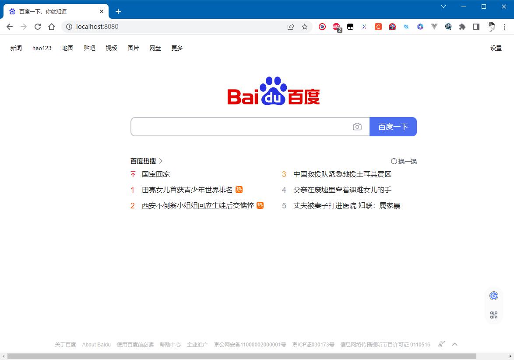Open hot search 西安不倒翁小姐姐回应生娃后变憔悴
The image size is (514, 360).
[197, 205]
